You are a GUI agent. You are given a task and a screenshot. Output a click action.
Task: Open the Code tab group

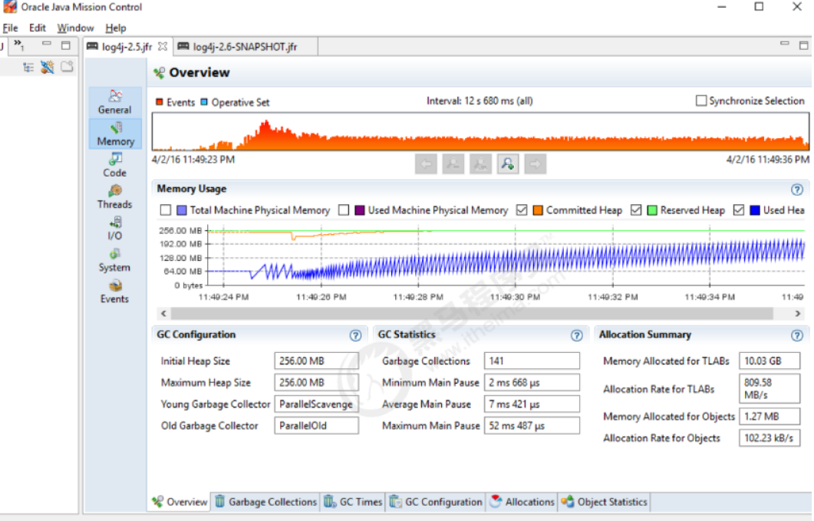tap(115, 165)
